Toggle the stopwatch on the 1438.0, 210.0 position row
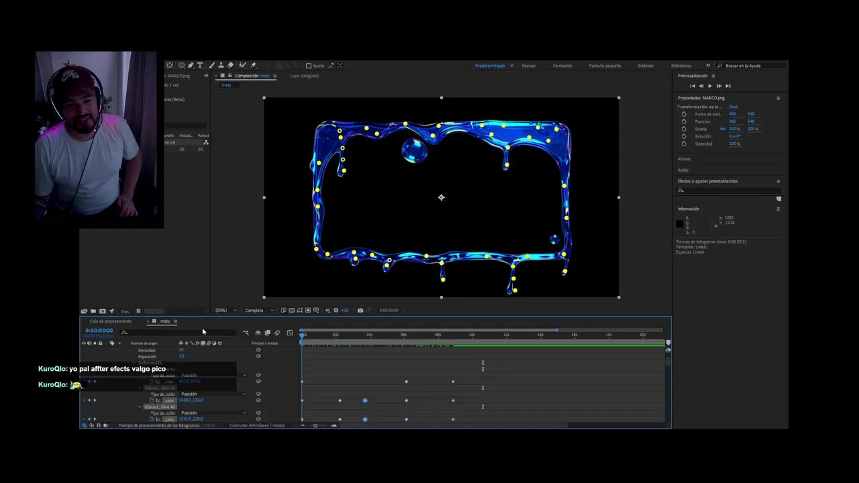Viewport: 859px width, 483px height. click(x=152, y=400)
